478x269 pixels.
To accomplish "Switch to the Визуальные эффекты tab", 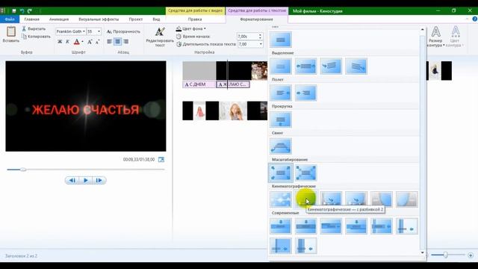I will click(x=99, y=19).
